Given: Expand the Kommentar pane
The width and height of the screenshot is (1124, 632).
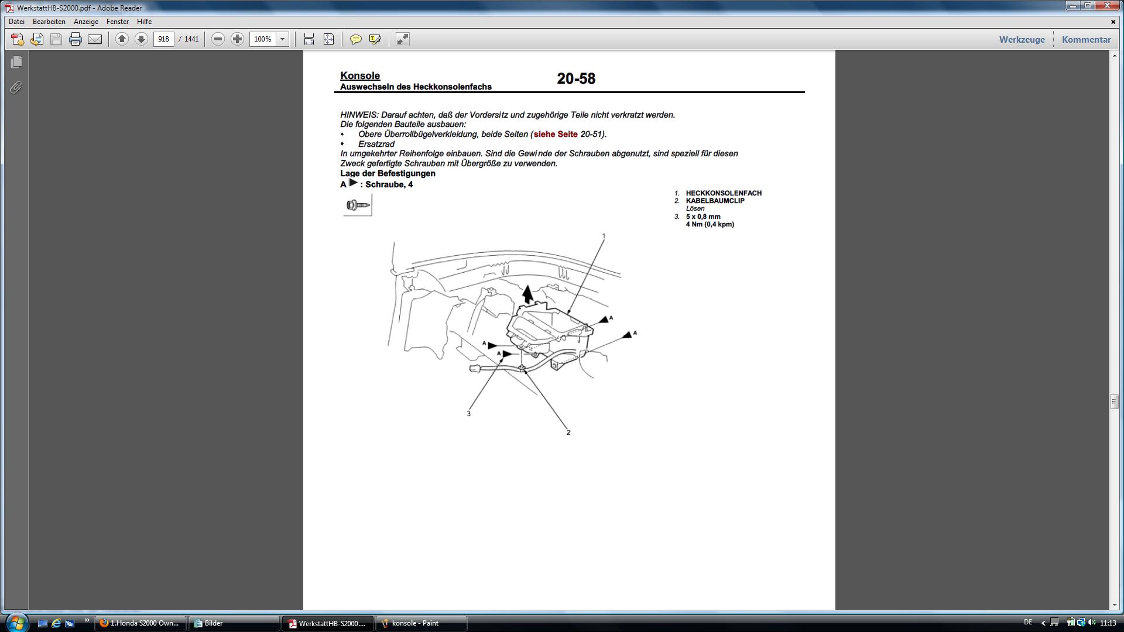Looking at the screenshot, I should click(1086, 40).
